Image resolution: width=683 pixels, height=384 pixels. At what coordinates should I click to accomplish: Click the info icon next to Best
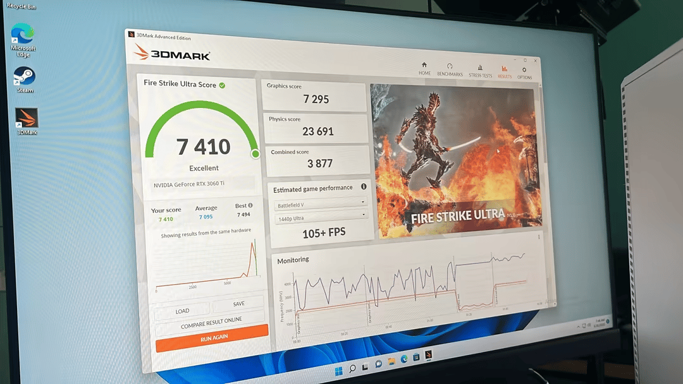[x=250, y=205]
